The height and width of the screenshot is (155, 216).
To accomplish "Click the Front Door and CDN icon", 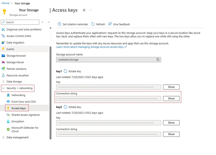I will 8,102.
